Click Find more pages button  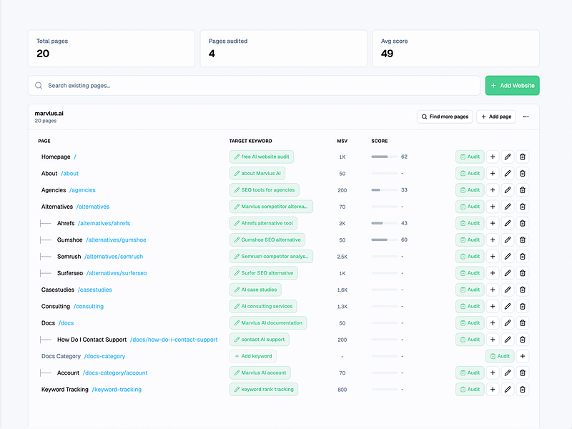(x=445, y=117)
